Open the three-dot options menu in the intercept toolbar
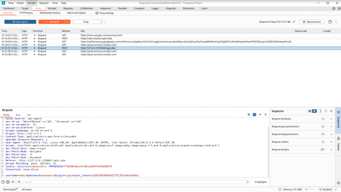Screen dimensions: 341x192 [336, 22]
